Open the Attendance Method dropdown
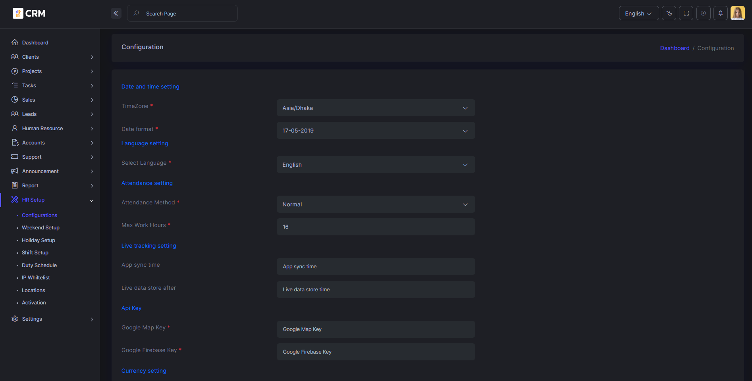Image resolution: width=752 pixels, height=381 pixels. (x=376, y=204)
